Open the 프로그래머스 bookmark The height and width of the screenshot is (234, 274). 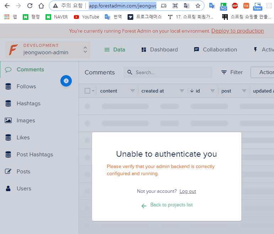145,17
